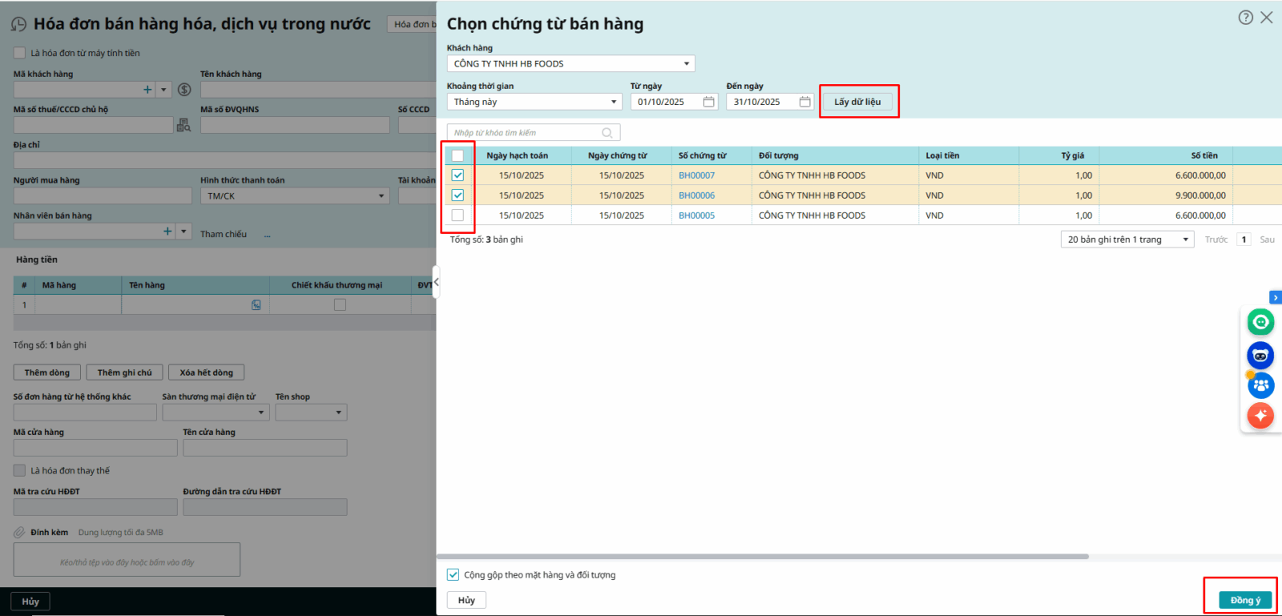Image resolution: width=1282 pixels, height=616 pixels.
Task: Open the community people icon
Action: pos(1260,385)
